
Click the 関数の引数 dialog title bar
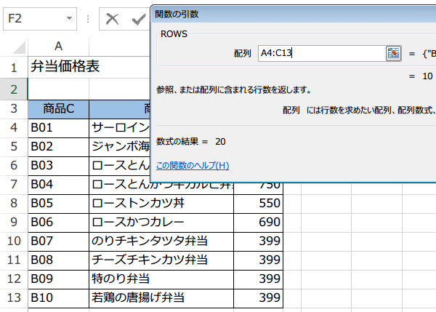click(x=291, y=13)
